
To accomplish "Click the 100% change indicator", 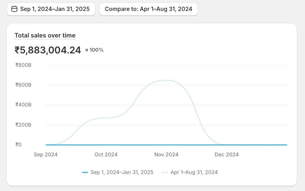I will click(96, 50).
